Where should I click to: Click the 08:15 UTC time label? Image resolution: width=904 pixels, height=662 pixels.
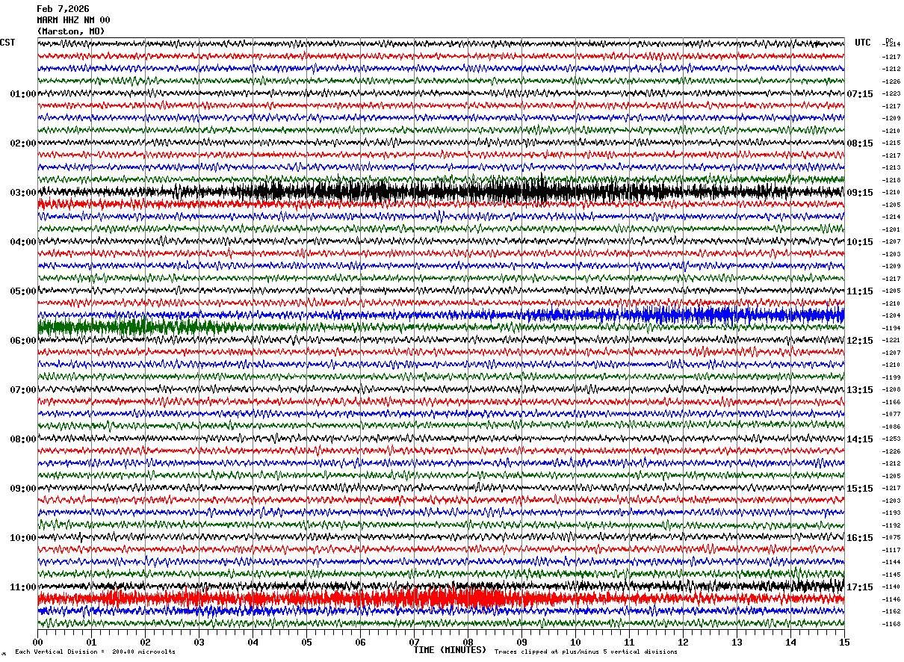pyautogui.click(x=860, y=143)
